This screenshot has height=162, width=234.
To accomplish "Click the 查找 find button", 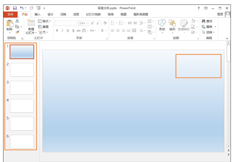I will [207, 21].
